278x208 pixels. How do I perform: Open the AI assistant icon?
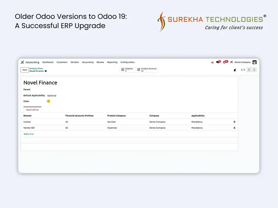point(212,62)
